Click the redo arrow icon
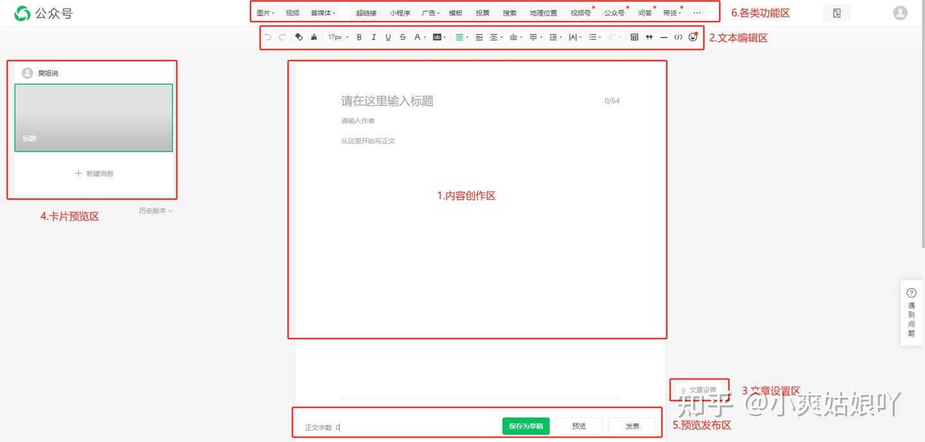This screenshot has width=925, height=442. [x=282, y=37]
